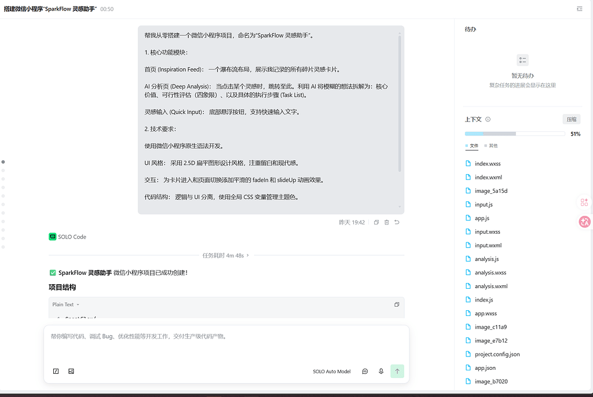This screenshot has height=397, width=593.
Task: Click the 昨天 19:42 timestamp
Action: point(352,222)
